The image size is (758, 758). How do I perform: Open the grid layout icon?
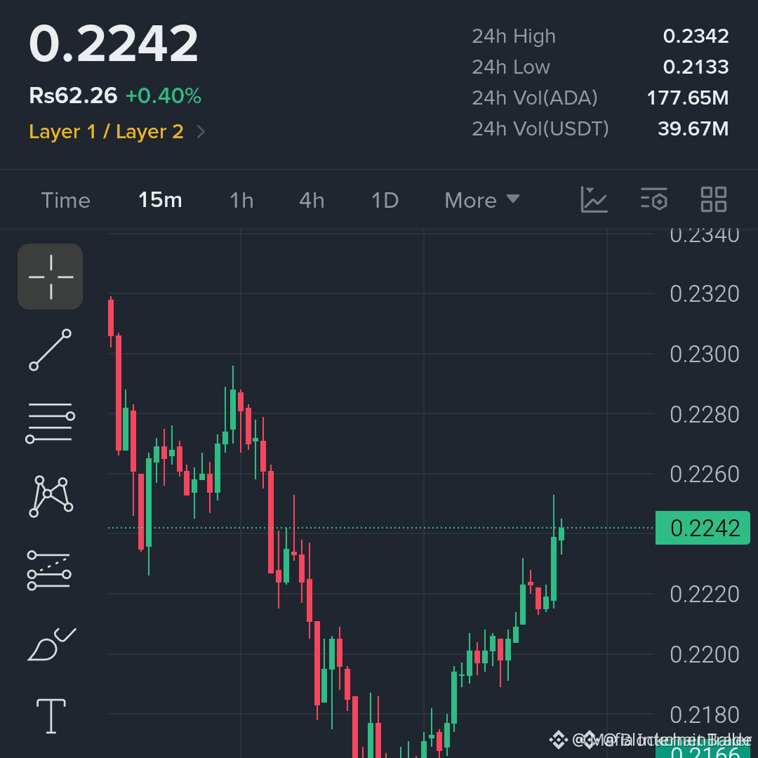[714, 199]
